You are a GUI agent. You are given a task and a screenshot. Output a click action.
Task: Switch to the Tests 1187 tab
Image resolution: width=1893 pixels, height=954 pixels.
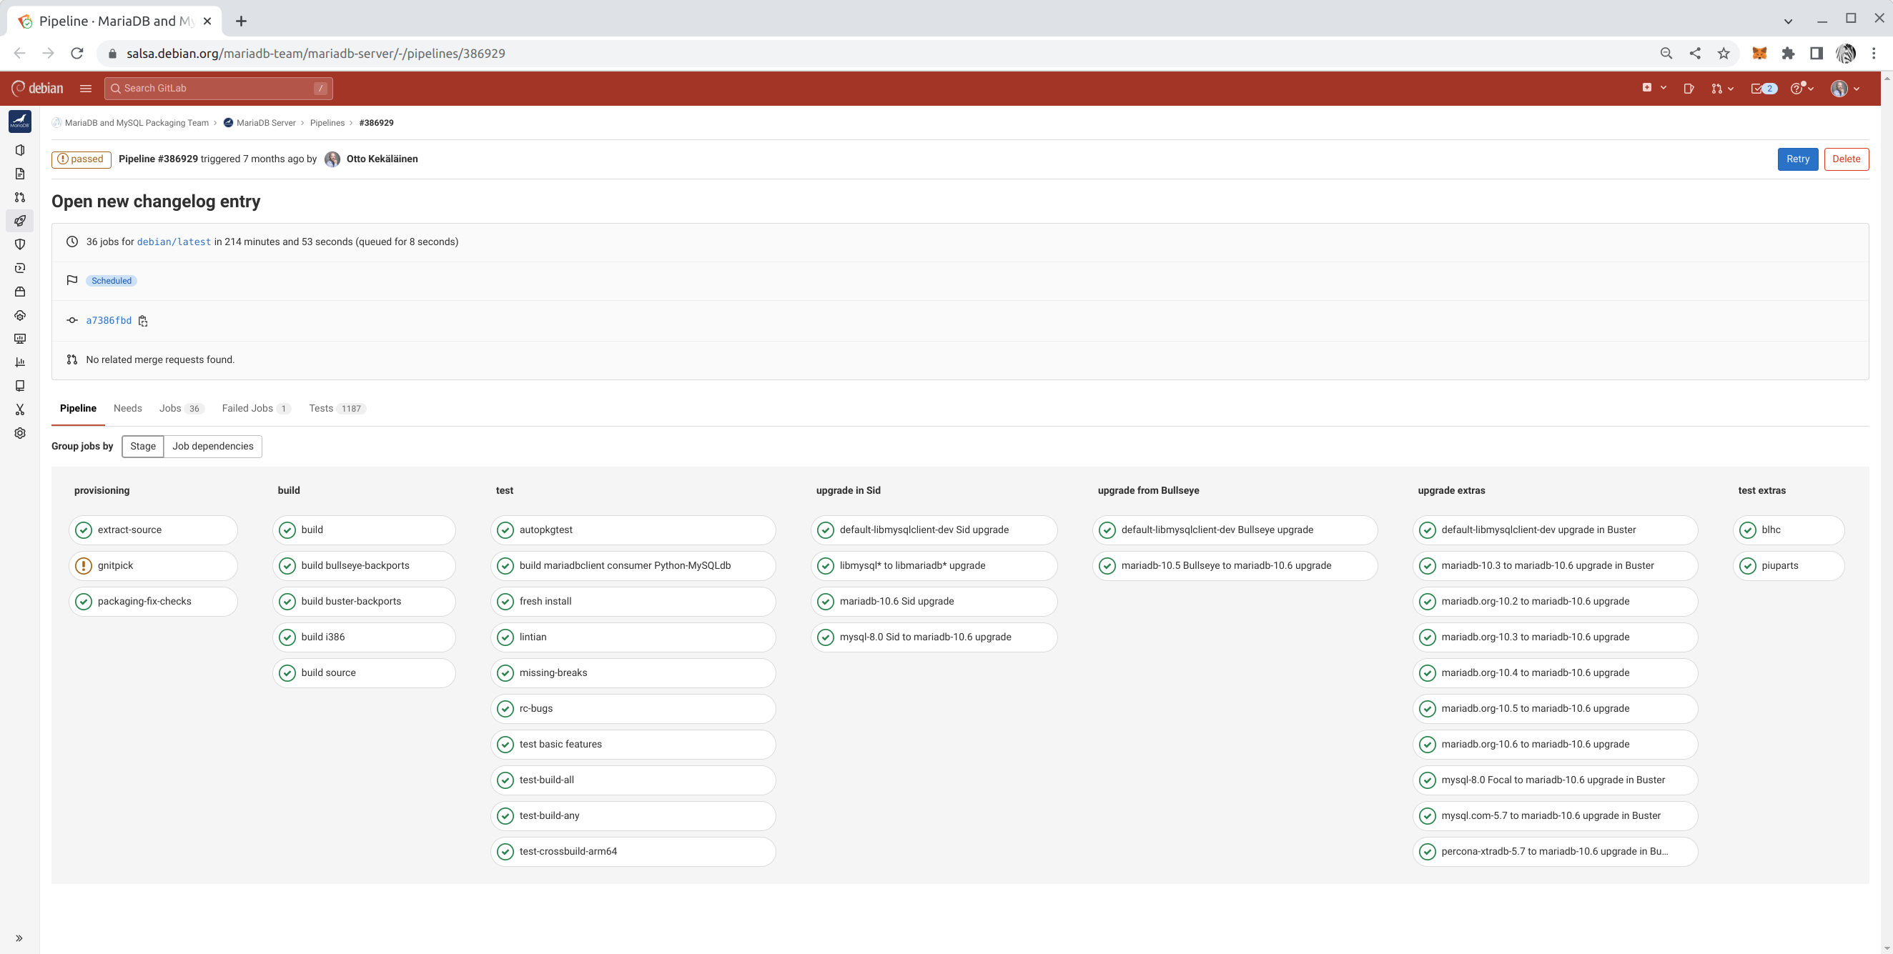click(336, 407)
